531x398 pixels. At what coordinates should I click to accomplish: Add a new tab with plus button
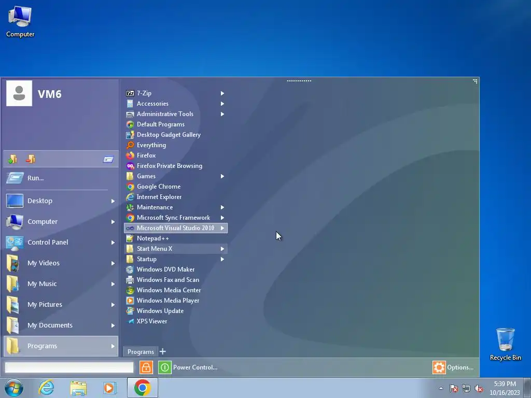click(162, 351)
